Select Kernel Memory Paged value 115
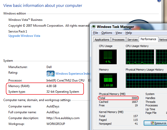Screen dimensions: 167x130 point(135,120)
